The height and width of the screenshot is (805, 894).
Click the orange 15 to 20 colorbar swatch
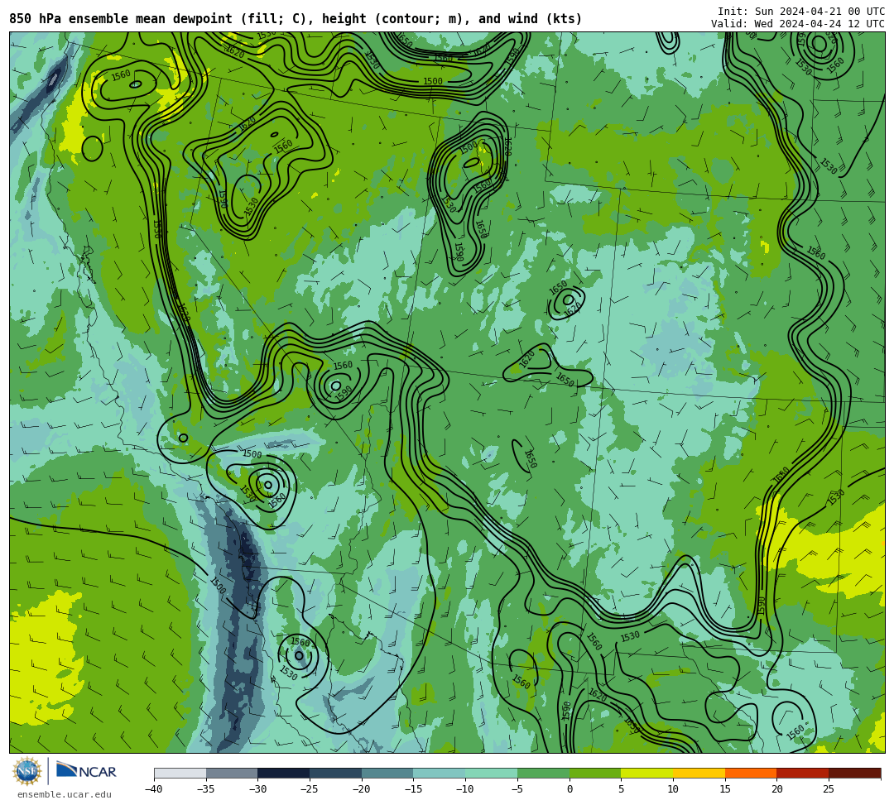tap(751, 773)
